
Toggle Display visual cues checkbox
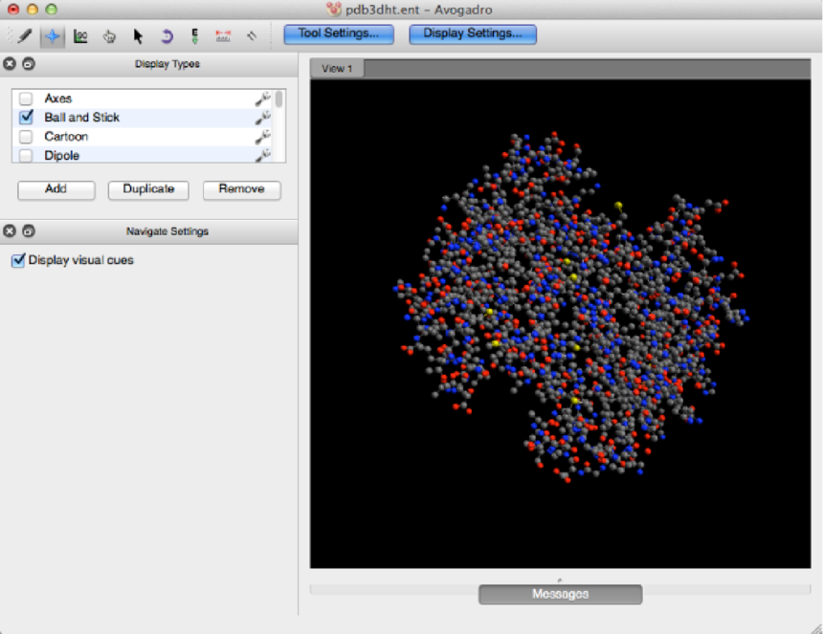17,260
